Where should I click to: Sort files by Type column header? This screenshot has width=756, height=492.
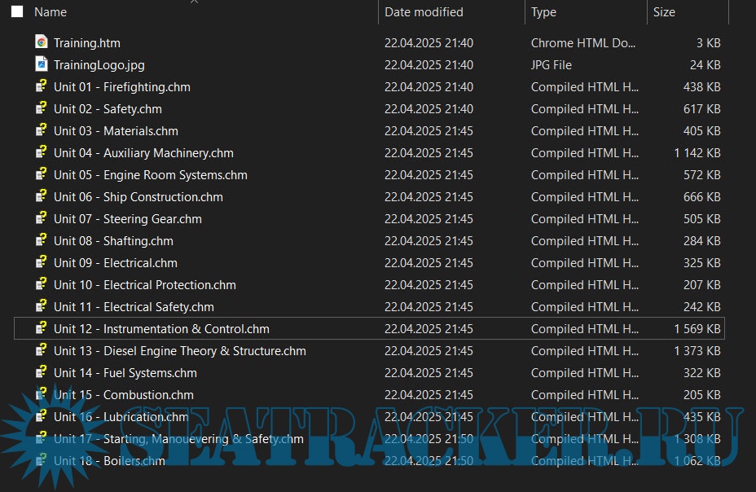point(543,12)
